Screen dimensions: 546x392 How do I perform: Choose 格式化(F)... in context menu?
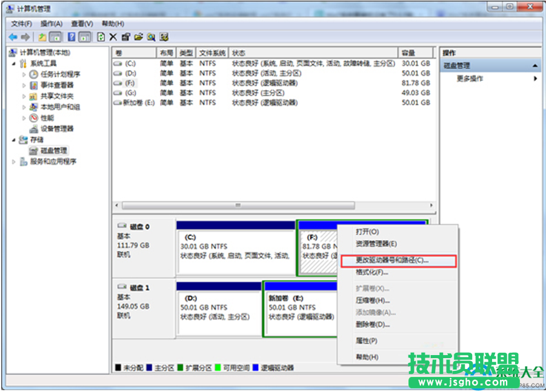[372, 272]
